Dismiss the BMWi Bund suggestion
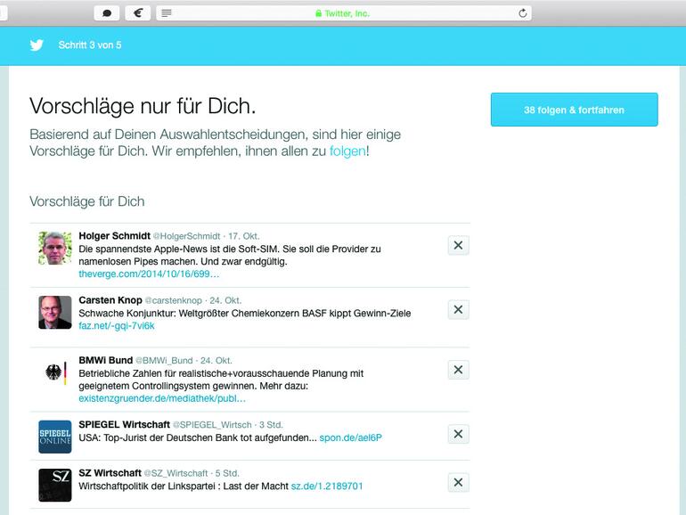This screenshot has height=515, width=686. [458, 370]
